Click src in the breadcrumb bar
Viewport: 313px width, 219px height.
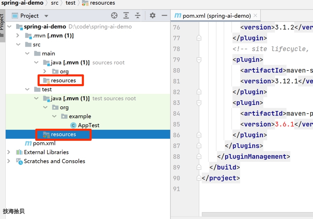click(x=54, y=3)
